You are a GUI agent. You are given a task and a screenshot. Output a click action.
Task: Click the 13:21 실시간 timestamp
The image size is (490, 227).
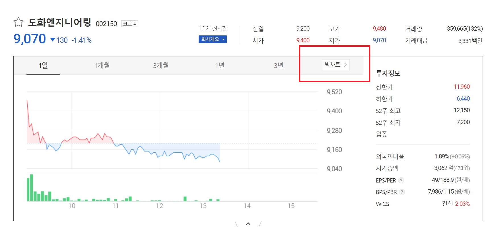(213, 28)
